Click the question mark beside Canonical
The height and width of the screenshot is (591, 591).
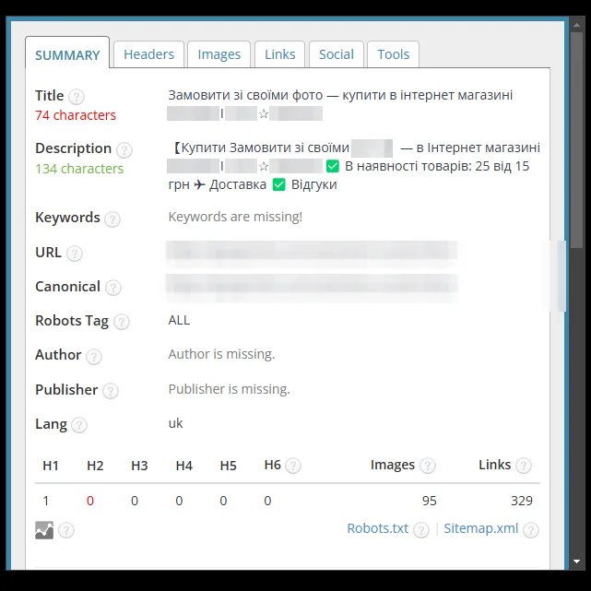pos(113,288)
